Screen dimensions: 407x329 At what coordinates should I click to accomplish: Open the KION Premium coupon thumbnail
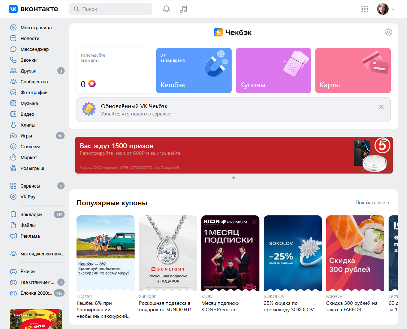(x=230, y=253)
